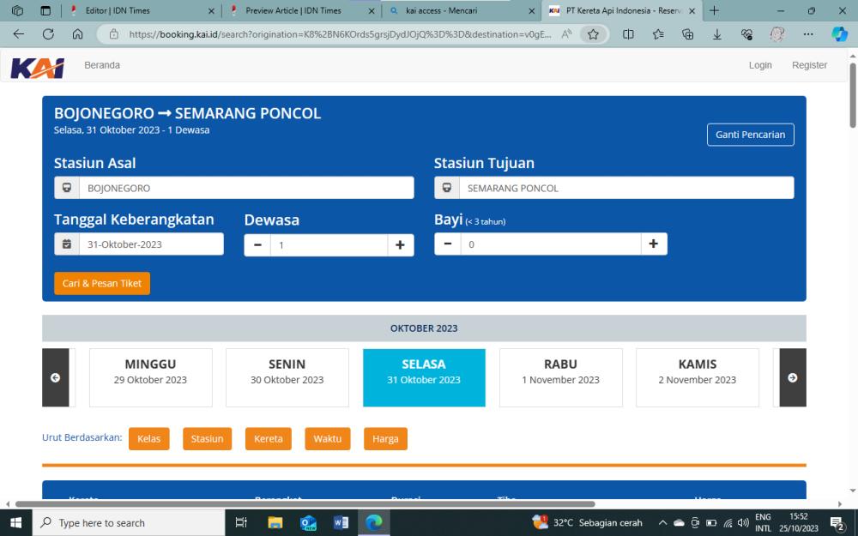Open Task View on the taskbar
The image size is (858, 536).
(x=241, y=523)
